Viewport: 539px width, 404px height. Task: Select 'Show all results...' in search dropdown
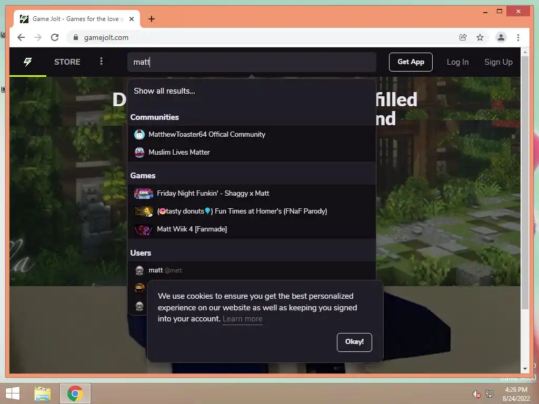pos(164,91)
